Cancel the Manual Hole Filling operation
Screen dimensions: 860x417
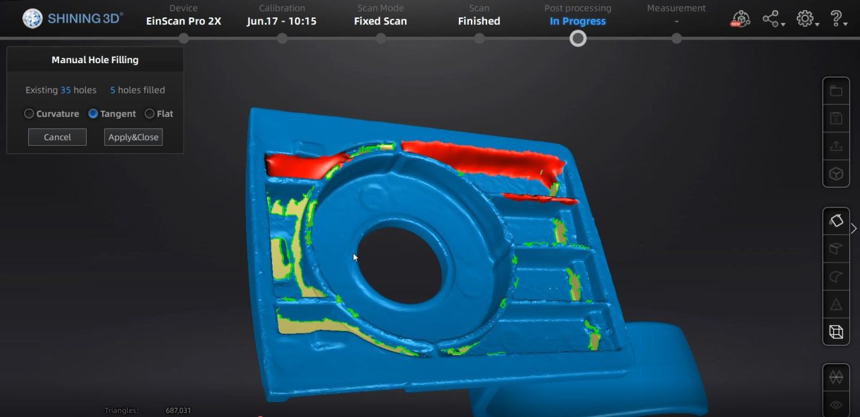click(57, 136)
